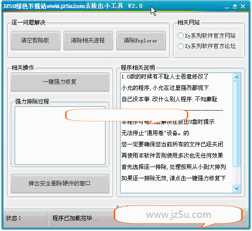Click the 一键强力修复 button
The height and width of the screenshot is (231, 252).
60,82
